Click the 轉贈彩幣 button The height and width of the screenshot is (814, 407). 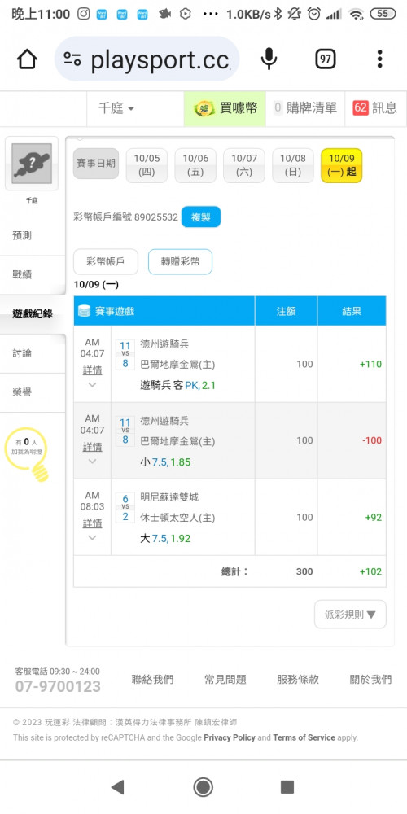(x=180, y=261)
